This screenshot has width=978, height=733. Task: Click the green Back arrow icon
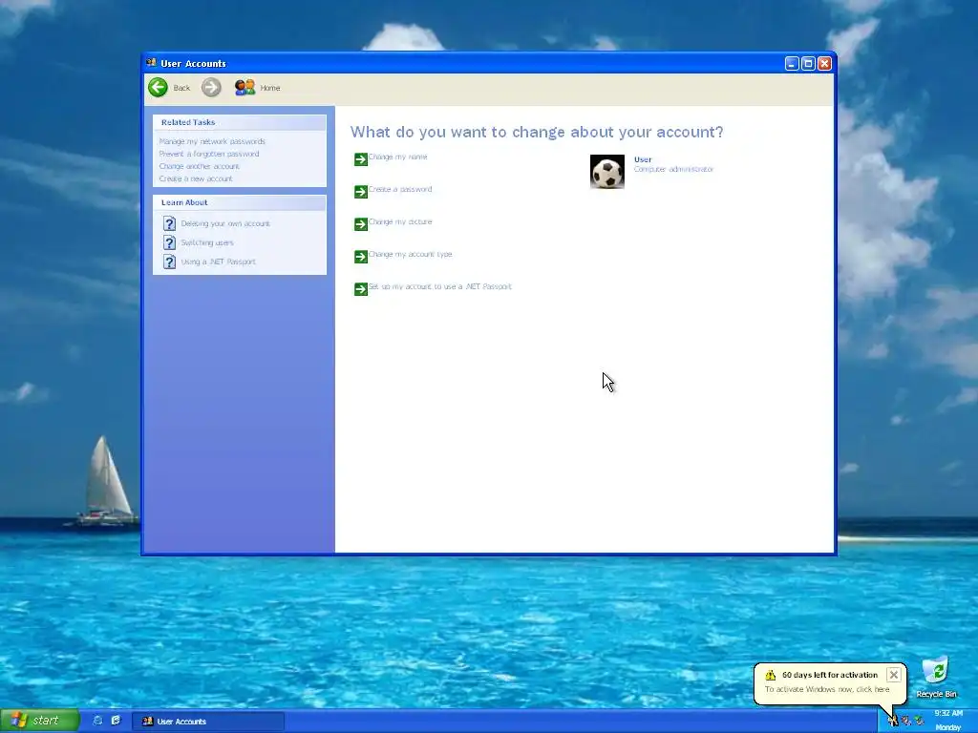coord(158,87)
